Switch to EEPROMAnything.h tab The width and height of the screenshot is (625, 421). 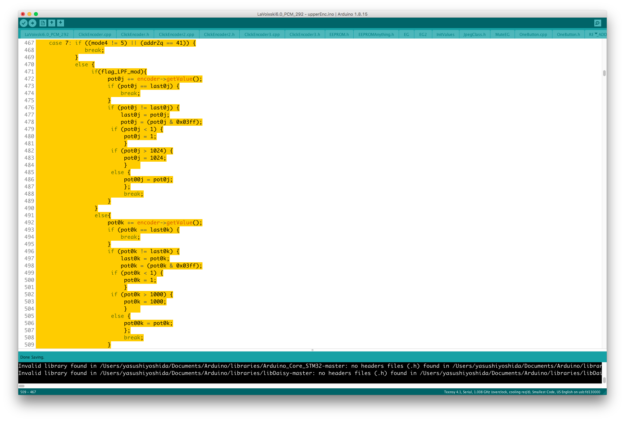click(x=376, y=34)
